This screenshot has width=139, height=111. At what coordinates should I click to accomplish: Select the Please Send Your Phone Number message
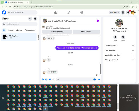pyautogui.click(x=77, y=48)
